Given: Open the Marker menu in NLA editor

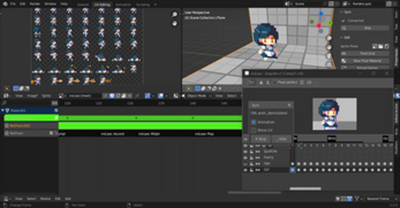Looking at the screenshot, I should (45, 199).
